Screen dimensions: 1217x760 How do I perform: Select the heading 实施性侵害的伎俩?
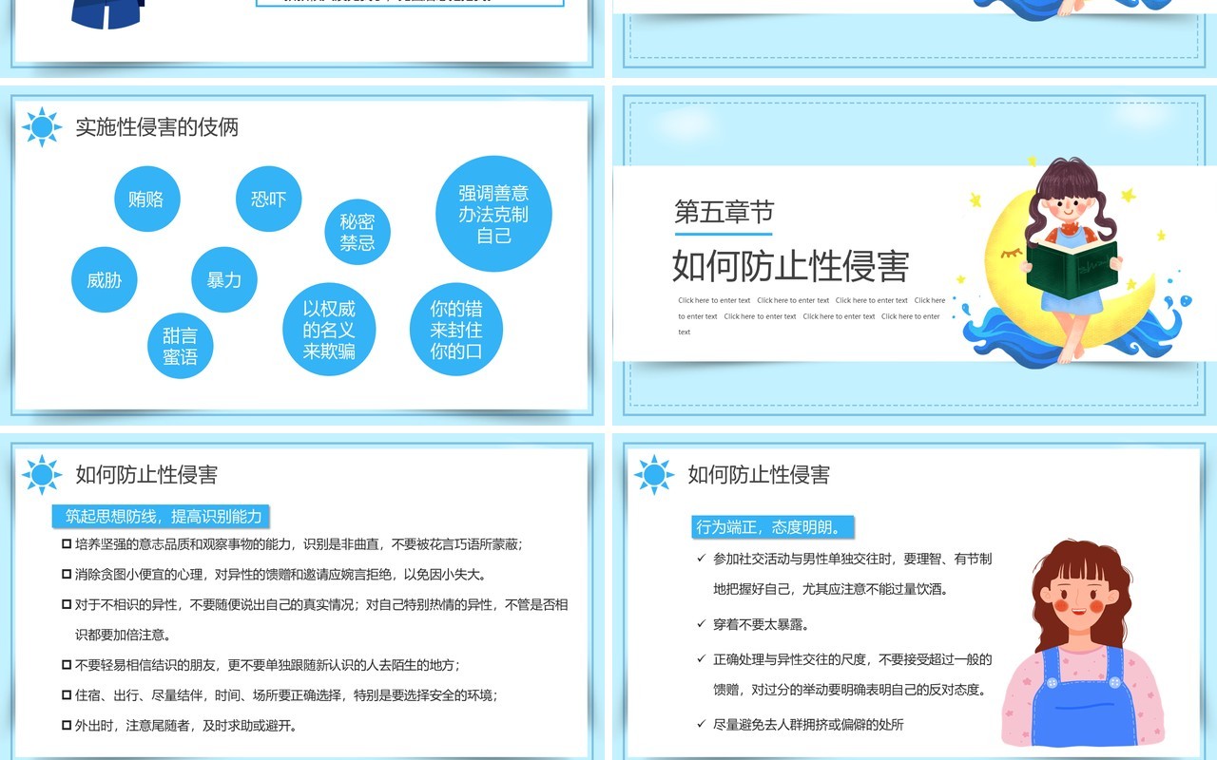(x=157, y=127)
